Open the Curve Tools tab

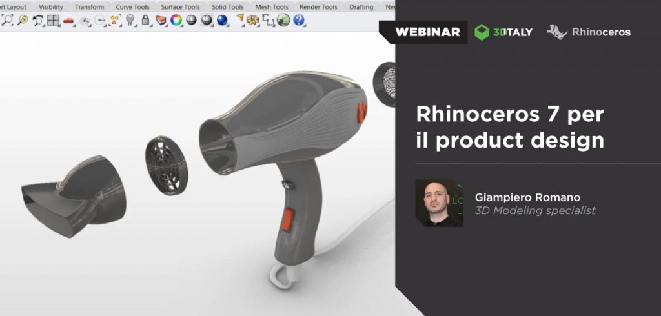click(x=133, y=6)
